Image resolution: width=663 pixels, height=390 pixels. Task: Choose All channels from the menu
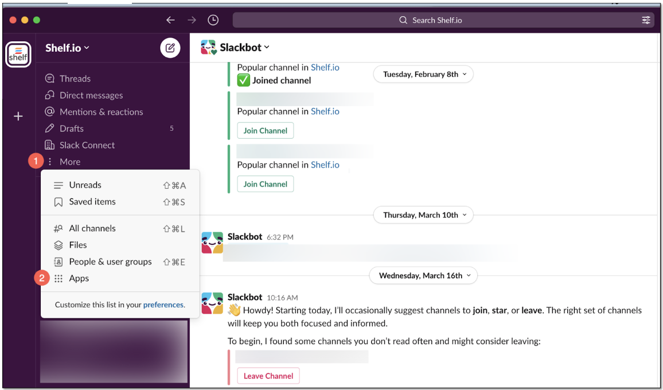coord(120,228)
